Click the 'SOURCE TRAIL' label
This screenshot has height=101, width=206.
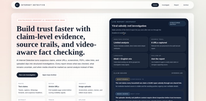click(157, 39)
